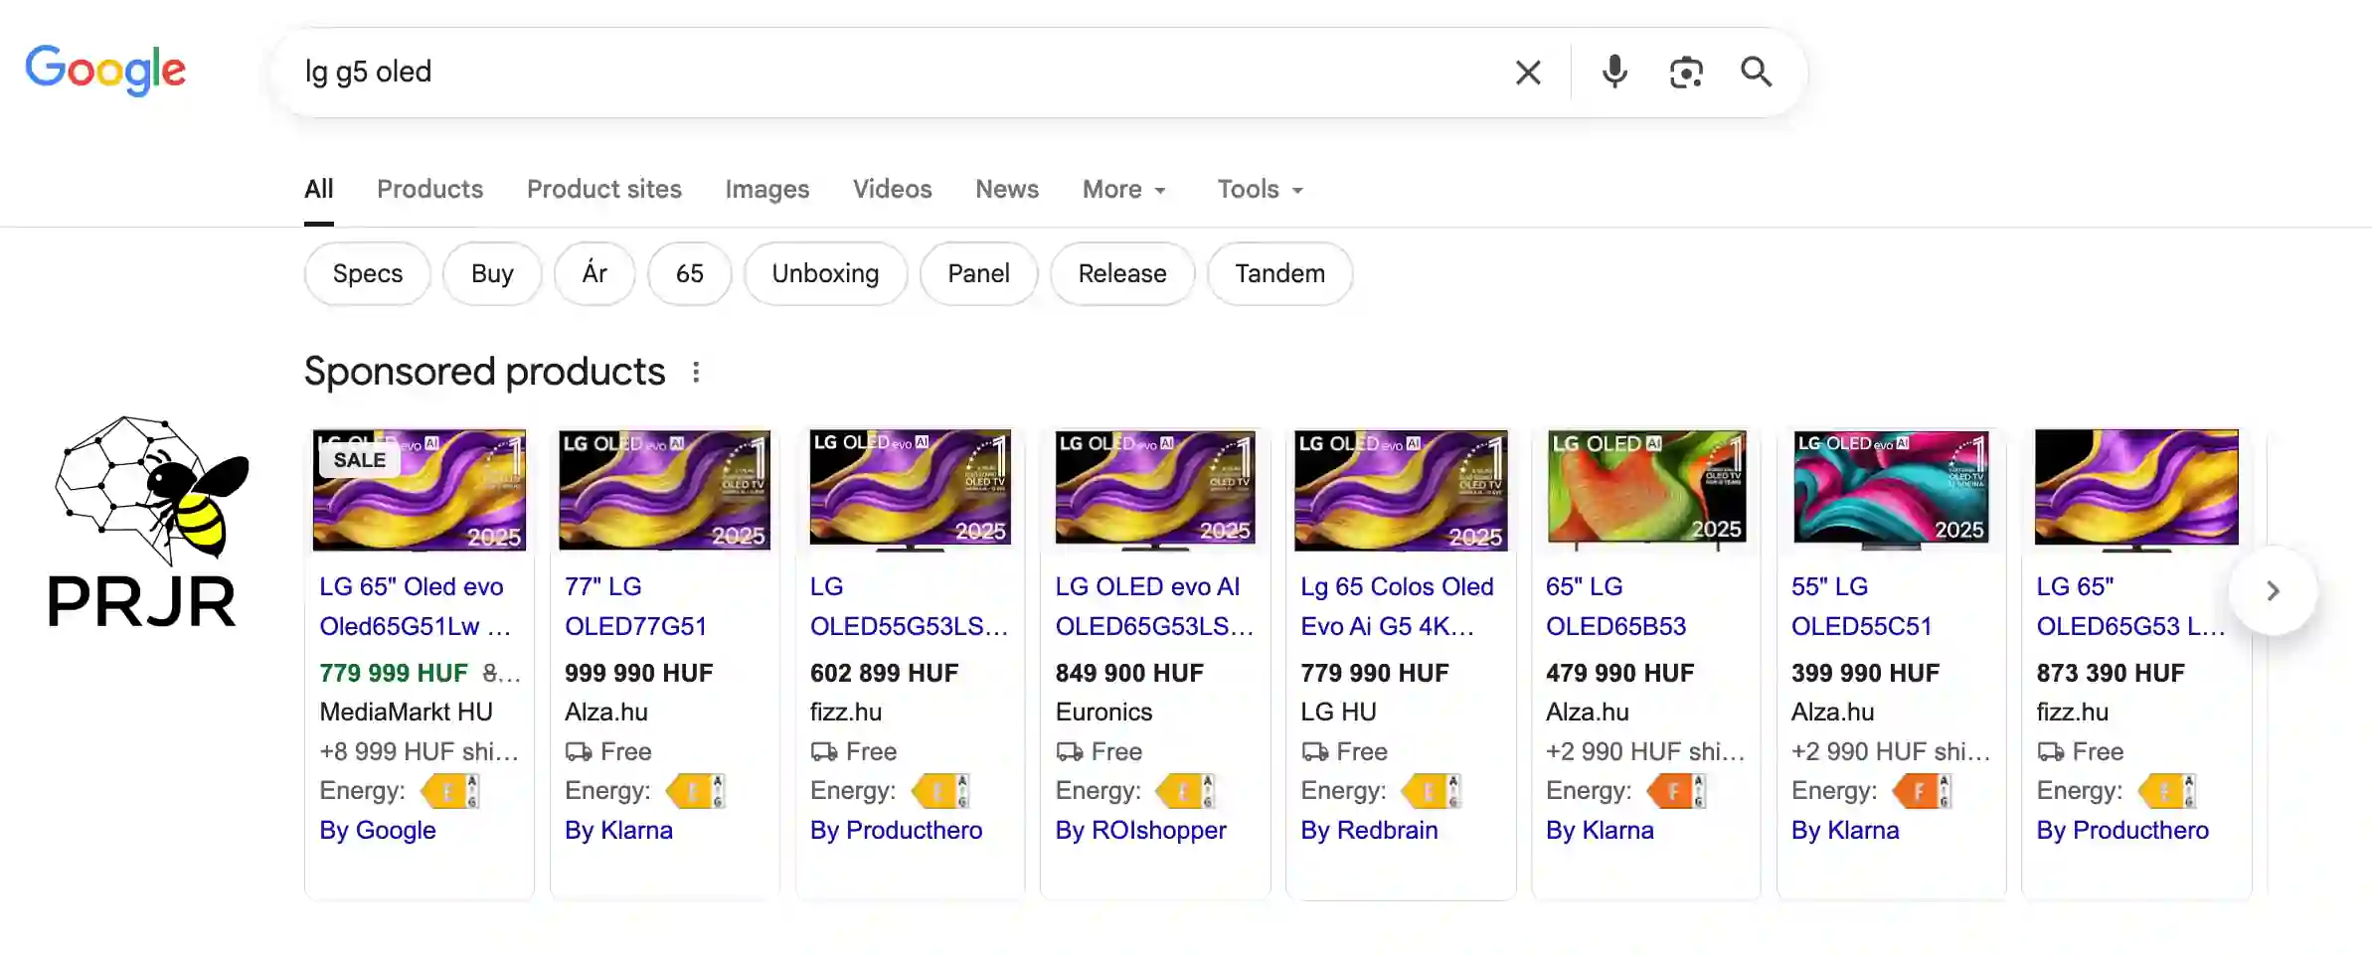Screen dimensions: 2372x956
Task: Open the 55" LG OLED55C51 product thumbnail
Action: click(1892, 489)
